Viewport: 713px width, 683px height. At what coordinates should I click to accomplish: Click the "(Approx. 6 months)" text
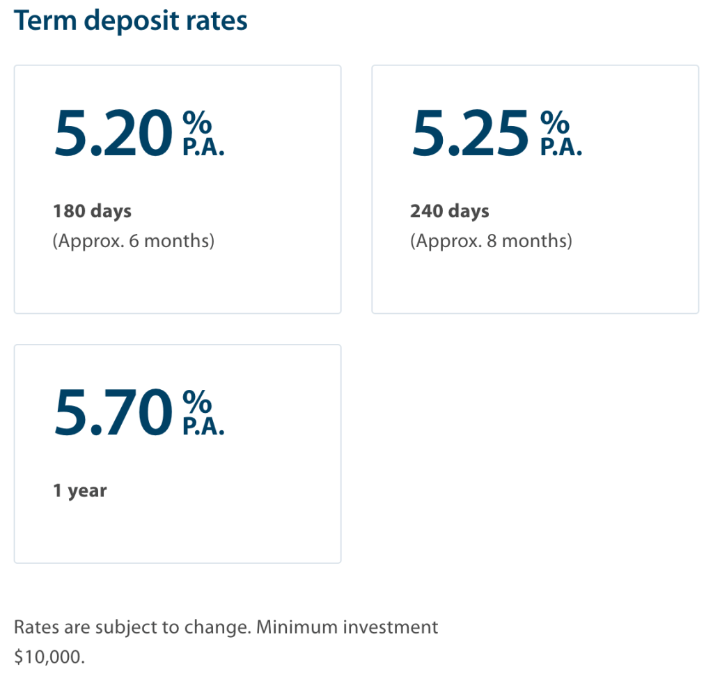pyautogui.click(x=134, y=241)
